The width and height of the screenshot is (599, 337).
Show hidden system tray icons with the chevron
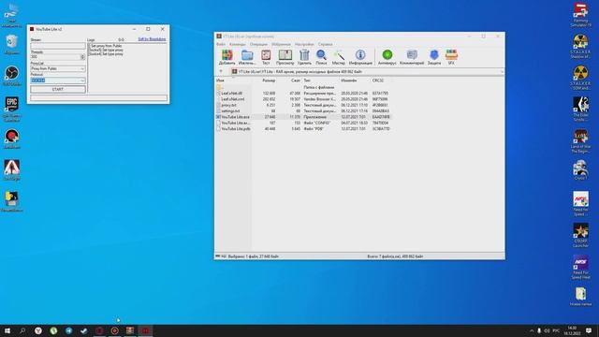click(532, 330)
